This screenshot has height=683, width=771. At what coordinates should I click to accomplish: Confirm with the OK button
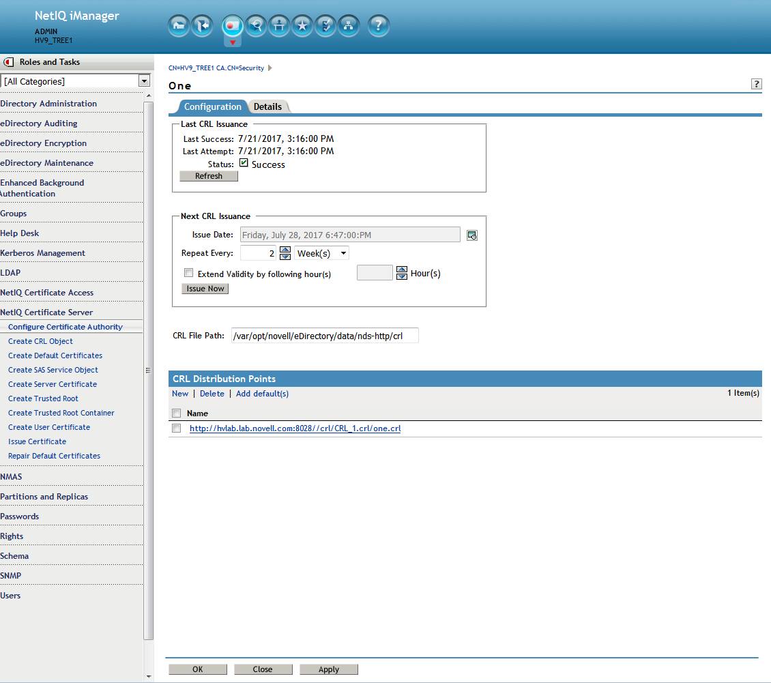pyautogui.click(x=198, y=669)
